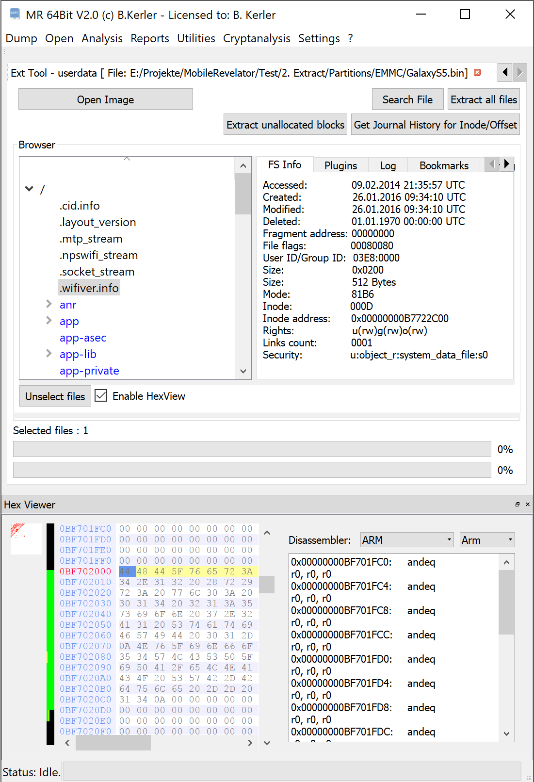Switch to the Bookmarks tab

(x=444, y=165)
